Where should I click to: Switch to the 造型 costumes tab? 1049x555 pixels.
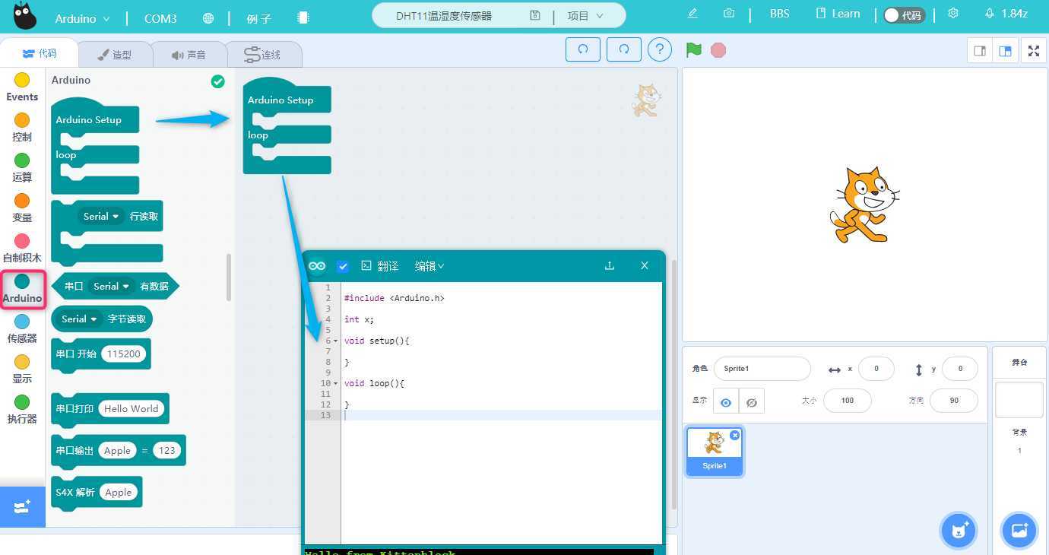coord(115,55)
